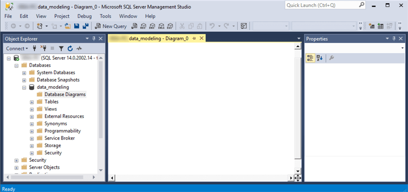Image resolution: width=408 pixels, height=192 pixels.
Task: Open diagram toolbar overflow options
Action: click(x=399, y=26)
